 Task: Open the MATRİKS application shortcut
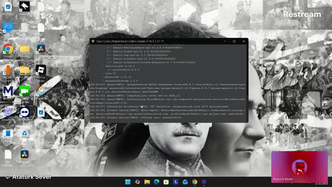(8, 93)
